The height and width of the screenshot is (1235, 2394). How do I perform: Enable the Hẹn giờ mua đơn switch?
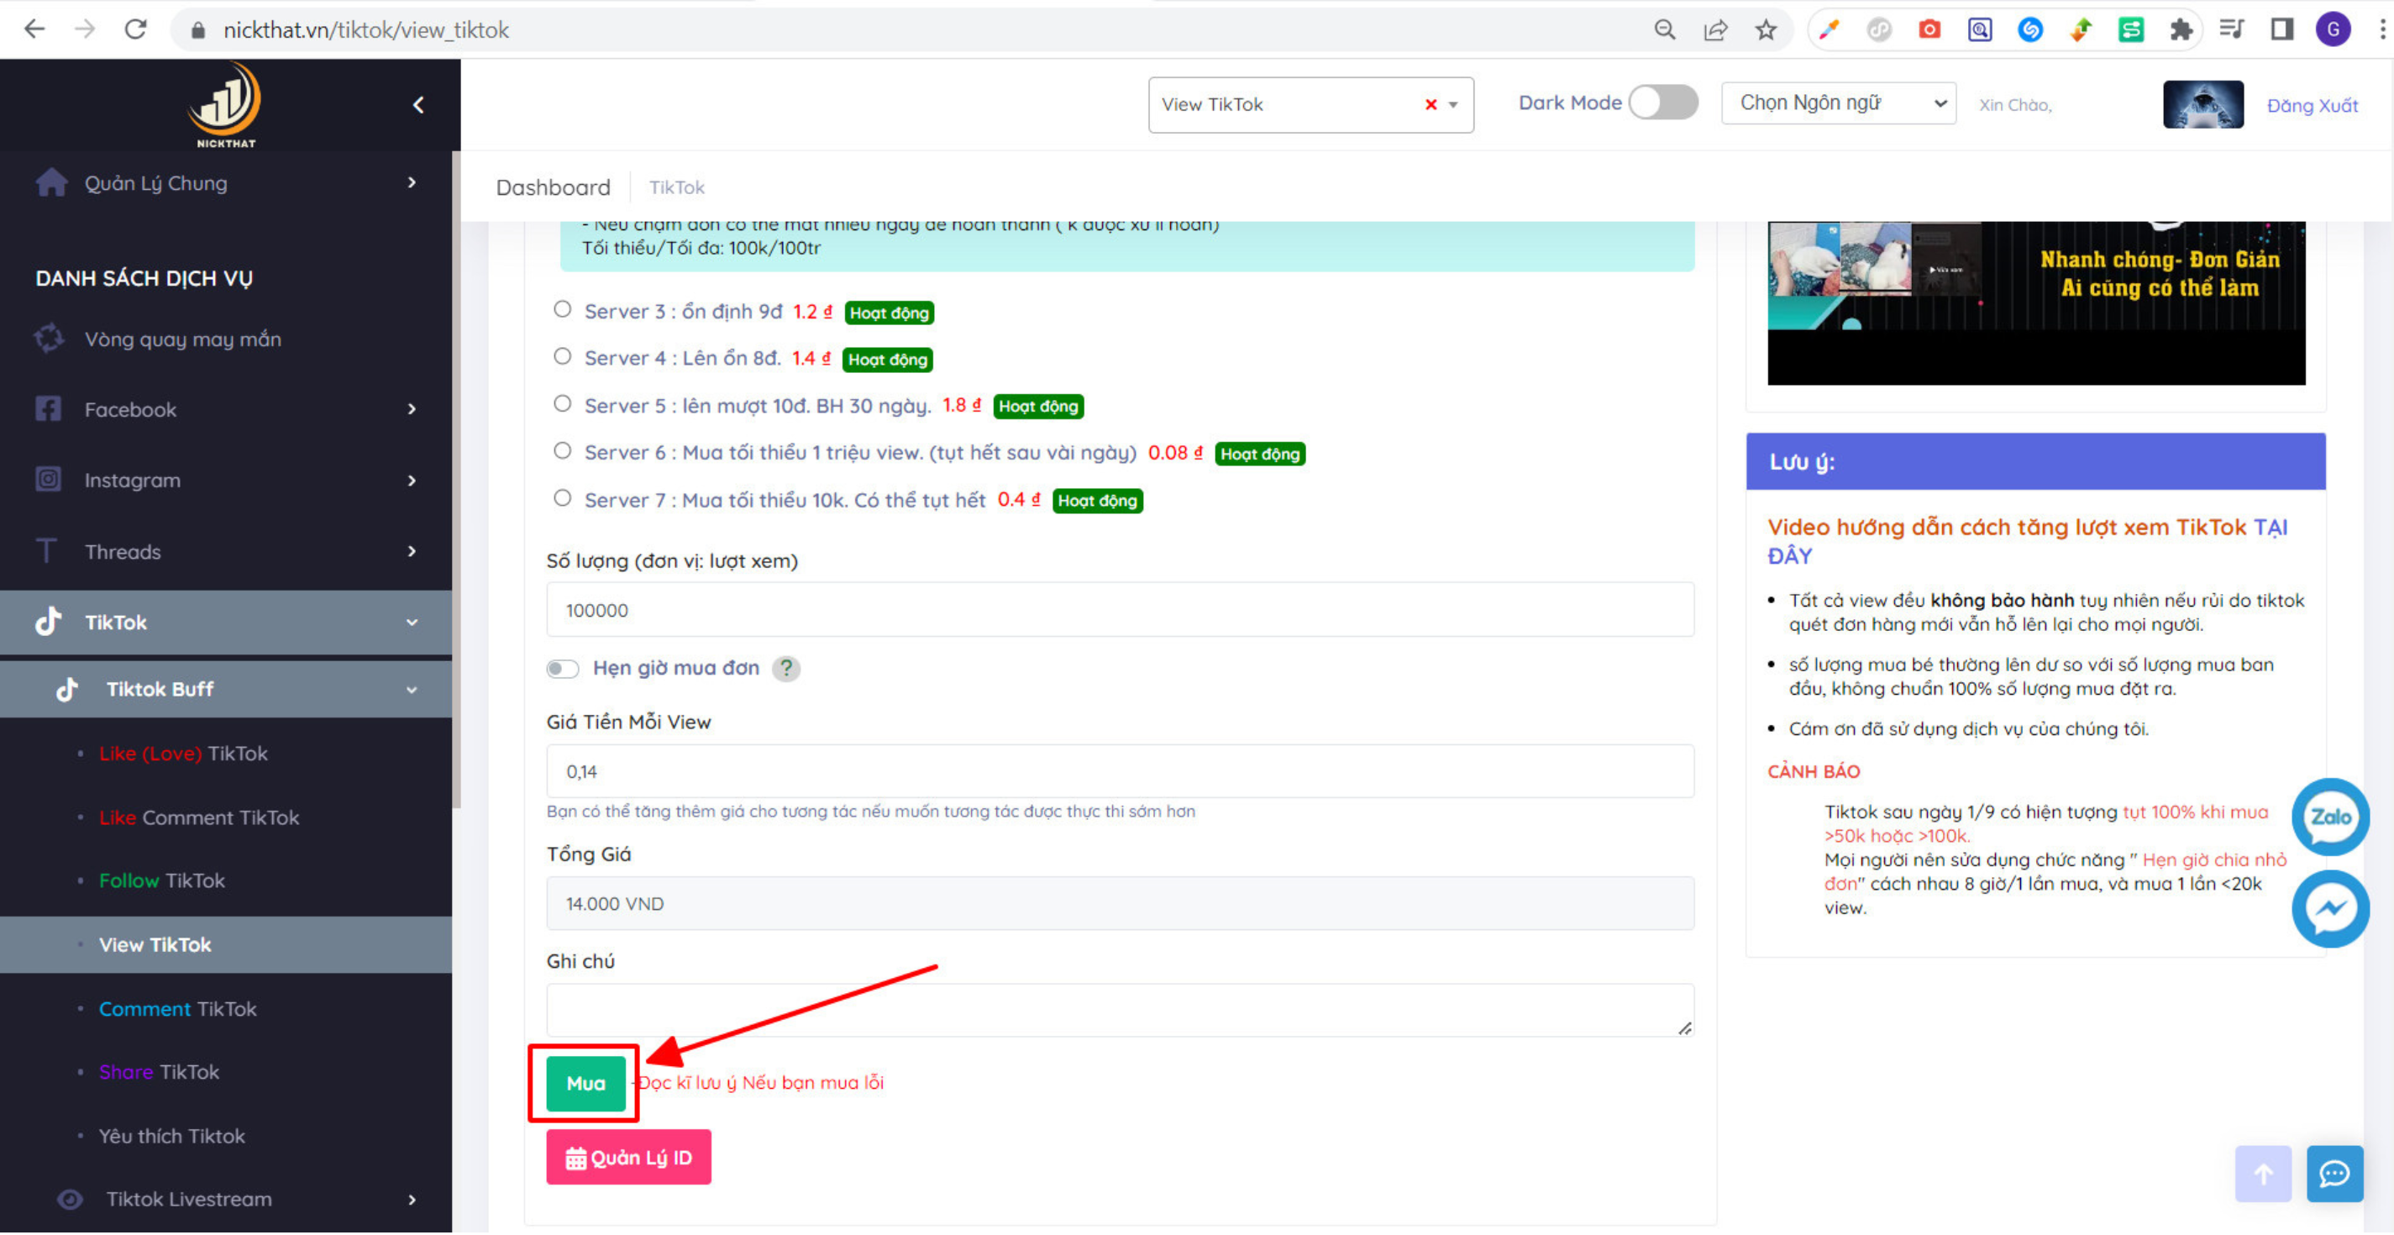[x=562, y=669]
